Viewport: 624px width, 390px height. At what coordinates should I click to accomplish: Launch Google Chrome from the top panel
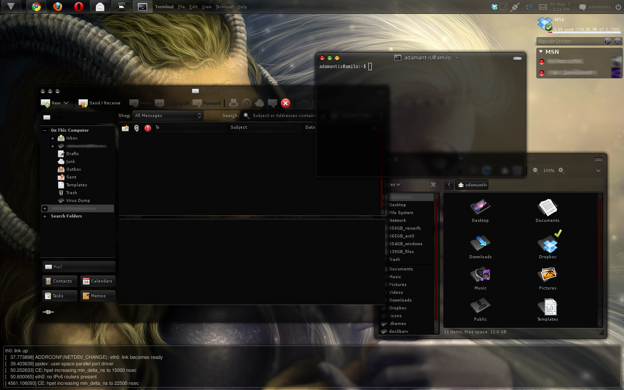point(37,6)
